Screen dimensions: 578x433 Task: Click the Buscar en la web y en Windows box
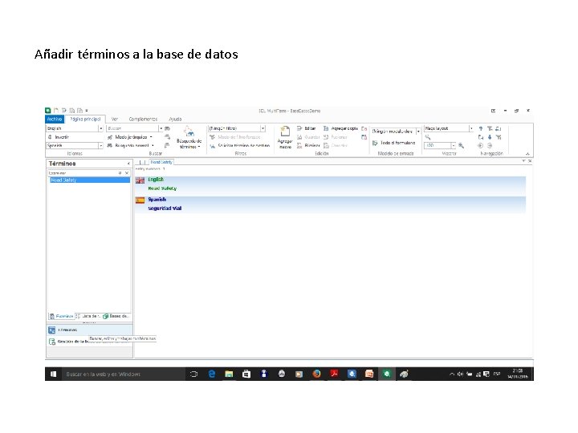pos(124,374)
